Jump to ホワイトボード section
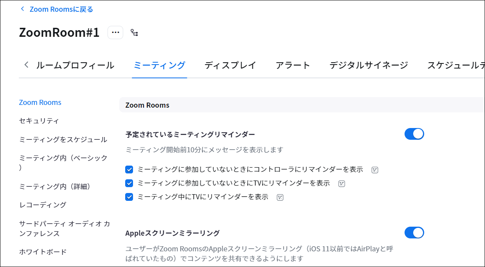The width and height of the screenshot is (485, 267). coord(43,252)
